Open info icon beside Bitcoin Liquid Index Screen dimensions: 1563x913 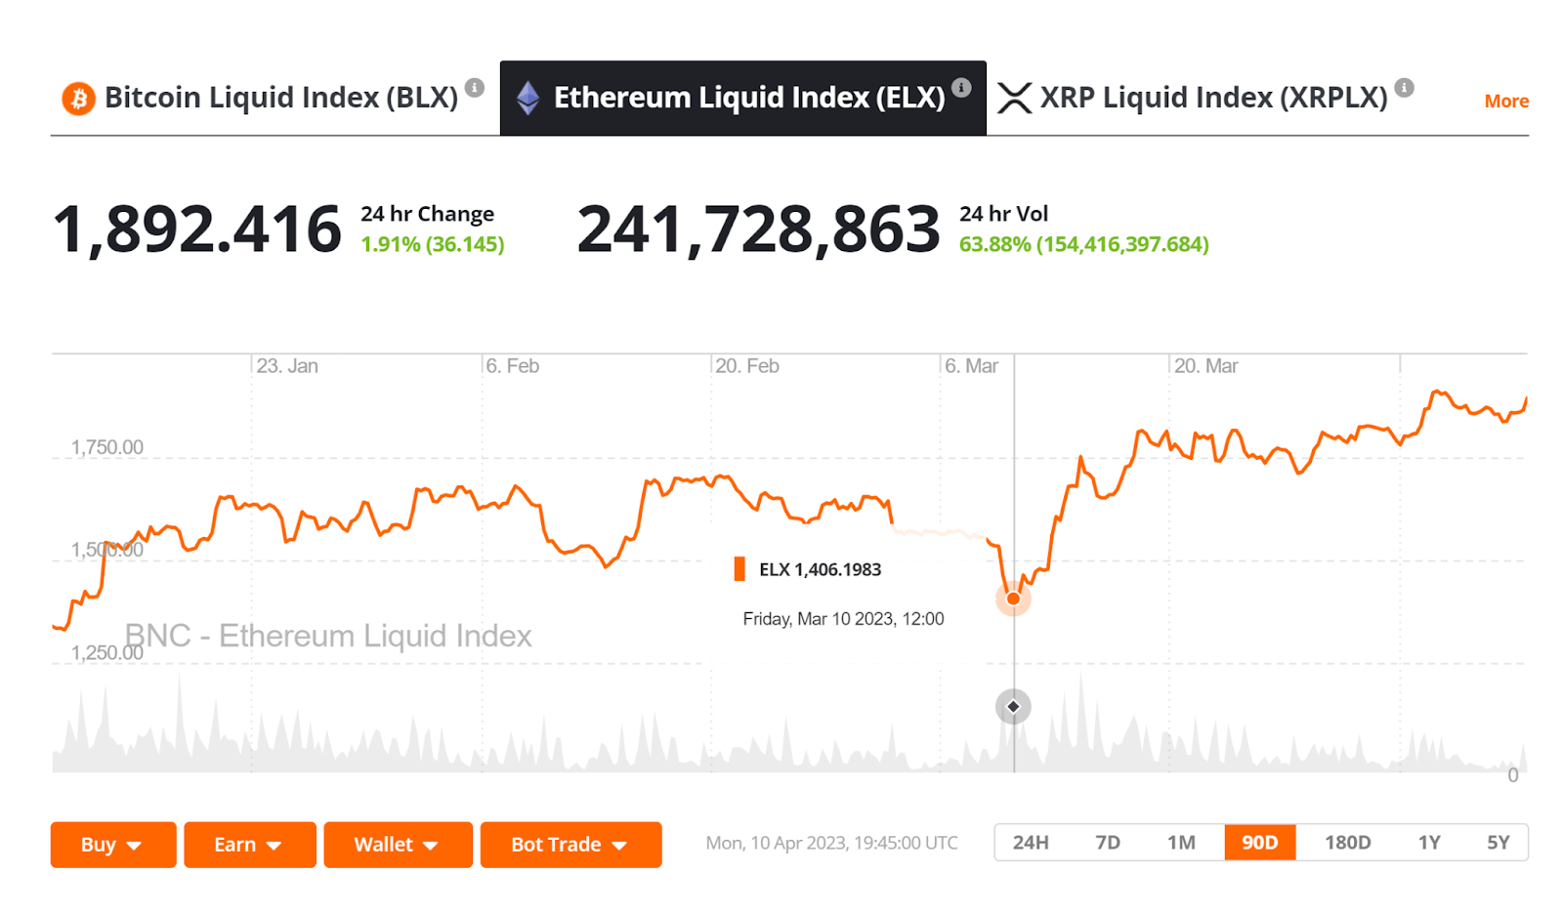tap(475, 88)
